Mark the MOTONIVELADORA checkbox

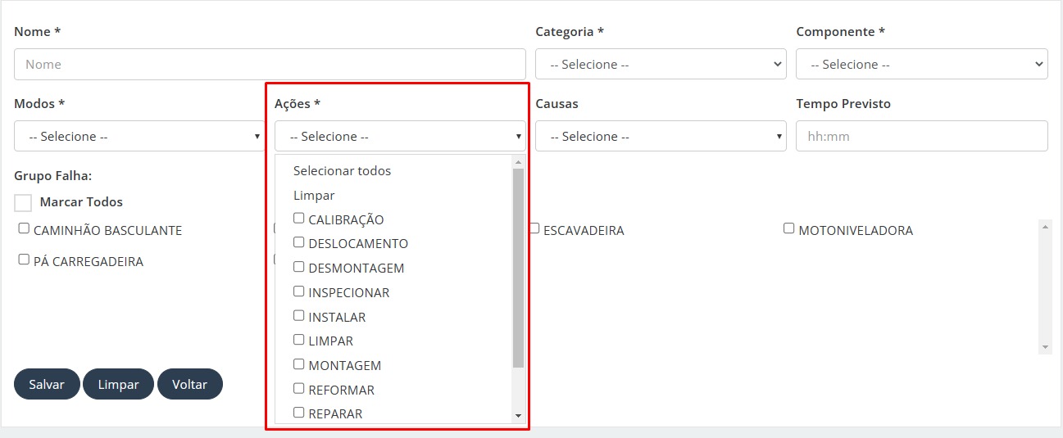789,229
